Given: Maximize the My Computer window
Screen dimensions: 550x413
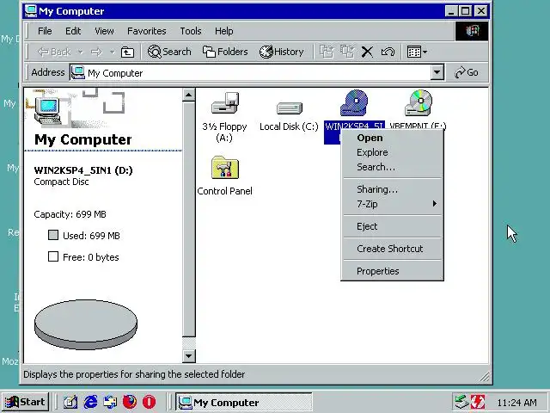Looking at the screenshot, I should point(465,11).
